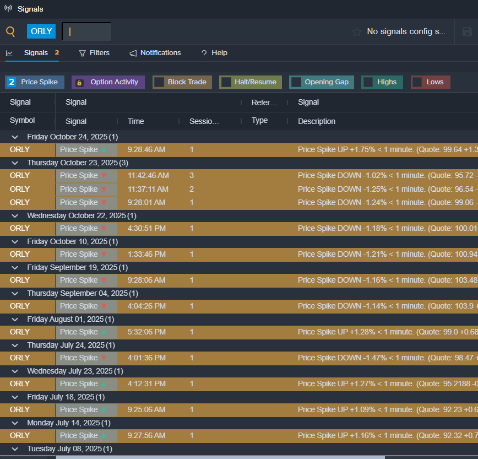Click the search magnifier icon

[10, 31]
